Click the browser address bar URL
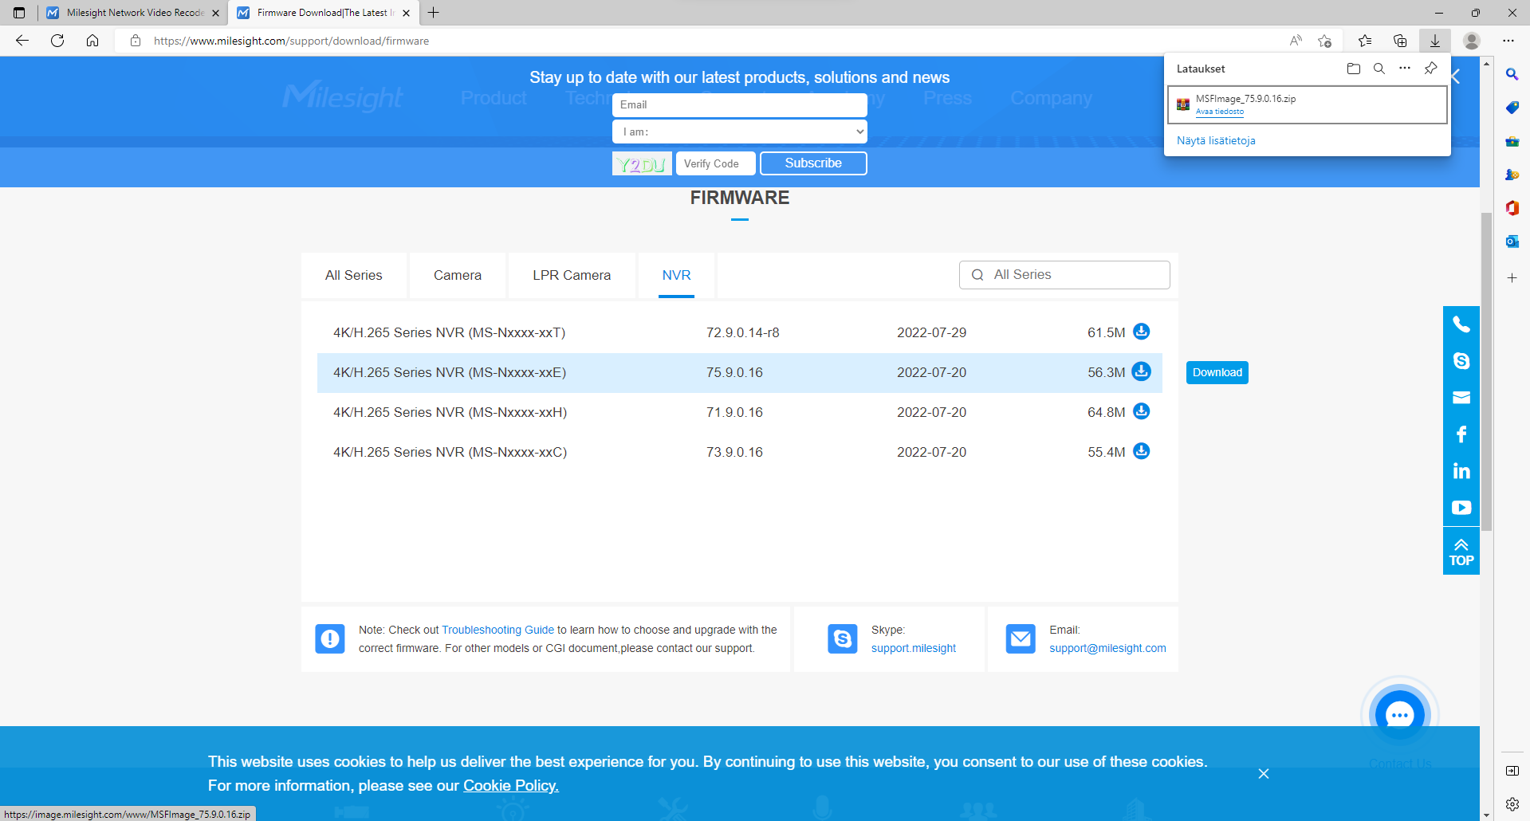 [291, 41]
